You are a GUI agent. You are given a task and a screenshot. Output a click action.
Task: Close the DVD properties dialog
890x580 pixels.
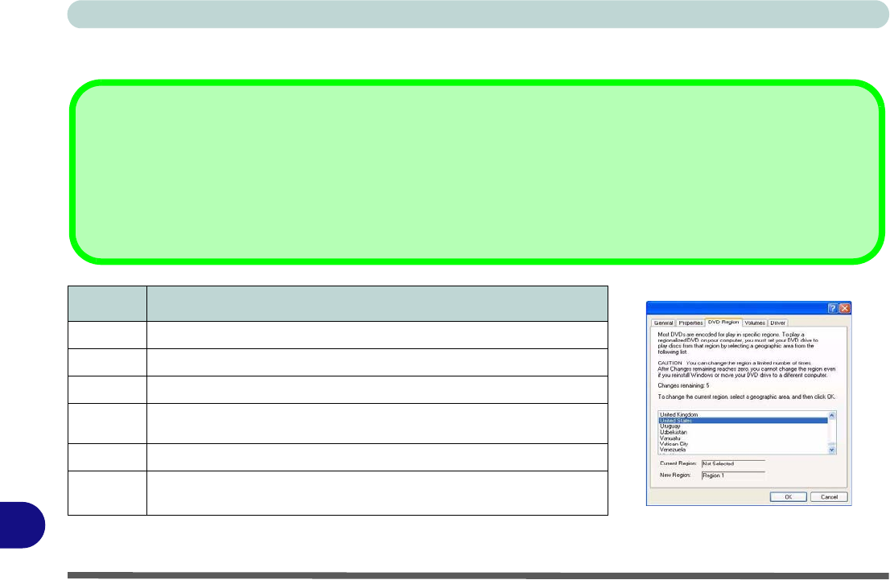coord(845,308)
